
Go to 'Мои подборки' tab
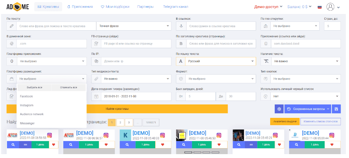coord(115,7)
